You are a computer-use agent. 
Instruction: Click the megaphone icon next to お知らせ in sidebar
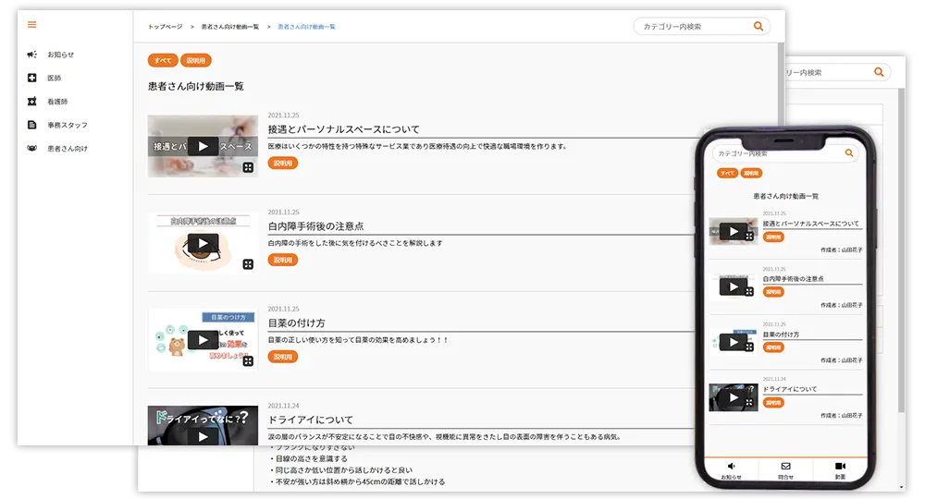coord(31,55)
